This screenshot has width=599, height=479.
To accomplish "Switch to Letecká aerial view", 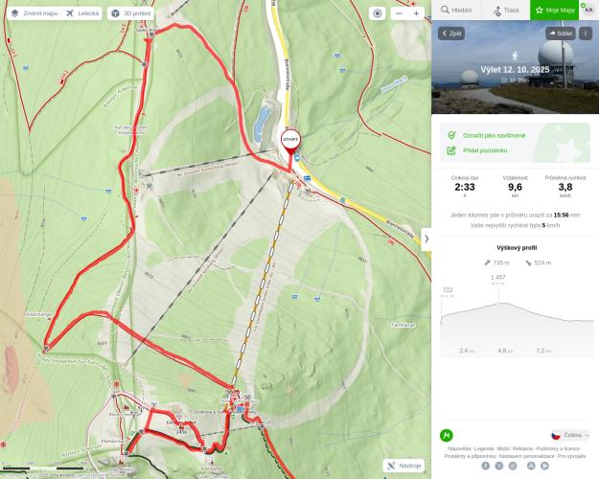I will tap(82, 13).
